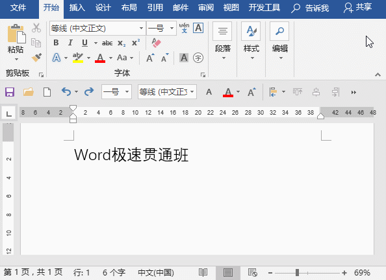Click plain A font icon in quick toolbar

(209, 92)
